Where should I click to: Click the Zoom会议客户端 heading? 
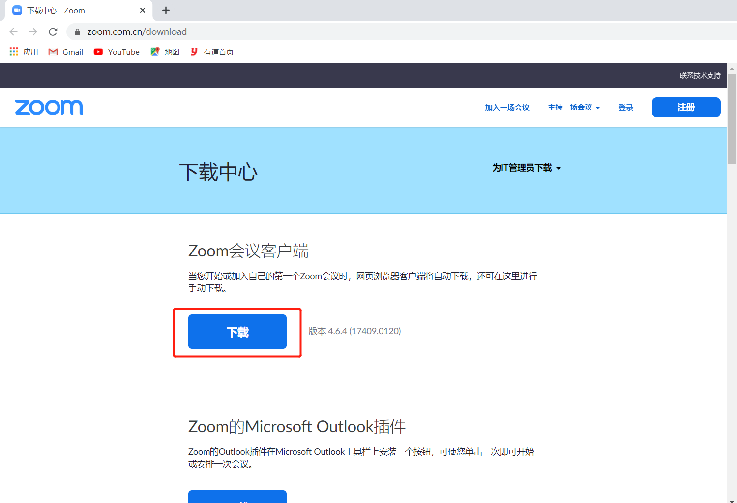click(x=248, y=251)
